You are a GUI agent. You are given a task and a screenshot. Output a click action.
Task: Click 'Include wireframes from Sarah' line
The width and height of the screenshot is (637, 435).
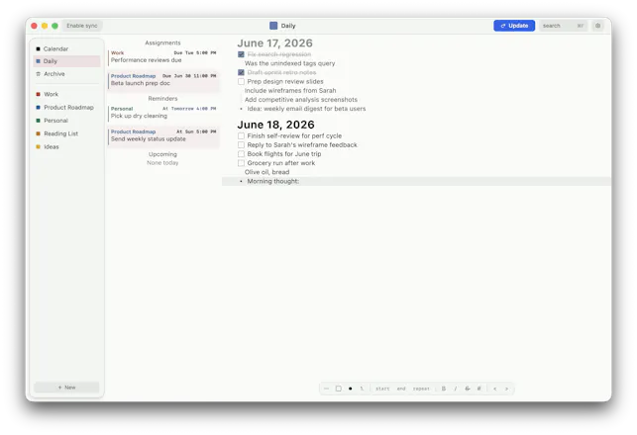click(290, 90)
